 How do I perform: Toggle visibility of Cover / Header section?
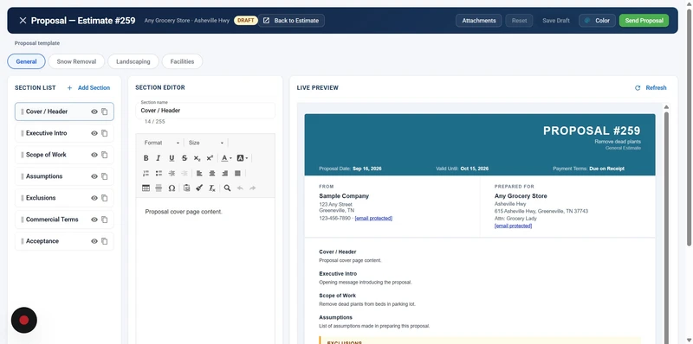[x=94, y=111]
